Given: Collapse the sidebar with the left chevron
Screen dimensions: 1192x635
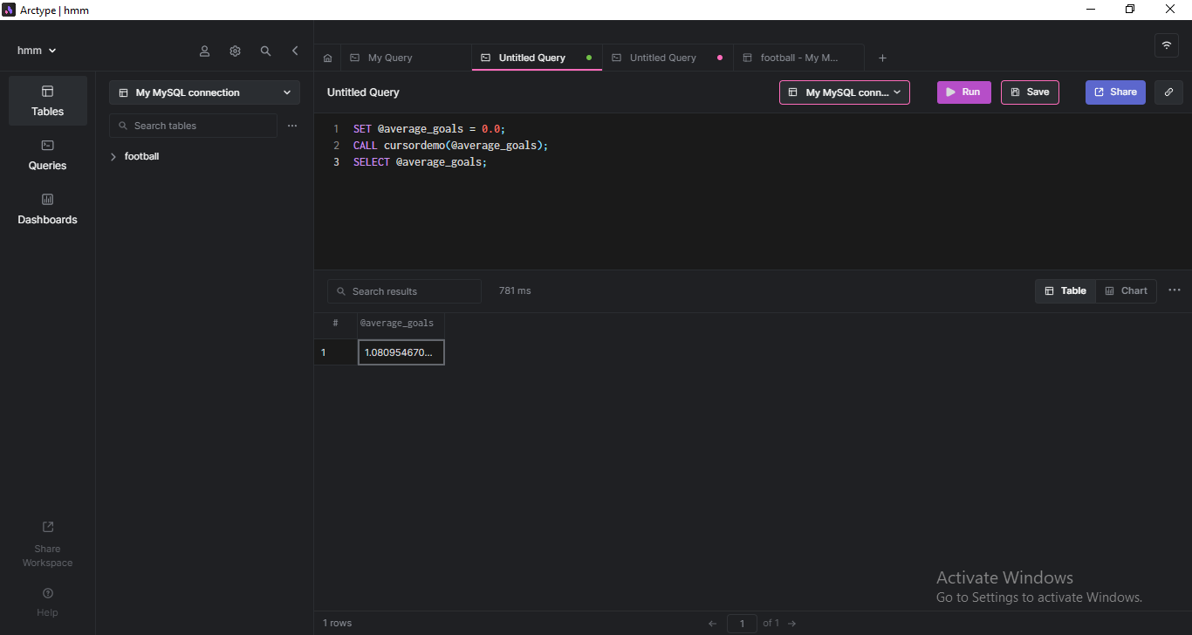Looking at the screenshot, I should pyautogui.click(x=295, y=51).
